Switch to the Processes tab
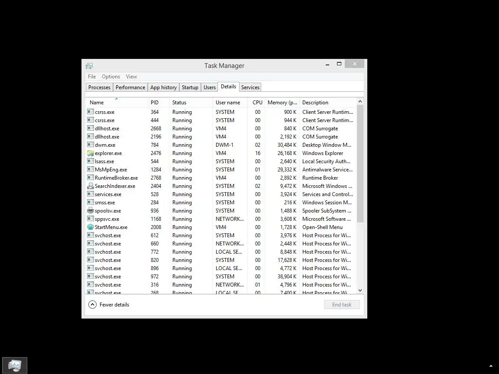 [99, 87]
